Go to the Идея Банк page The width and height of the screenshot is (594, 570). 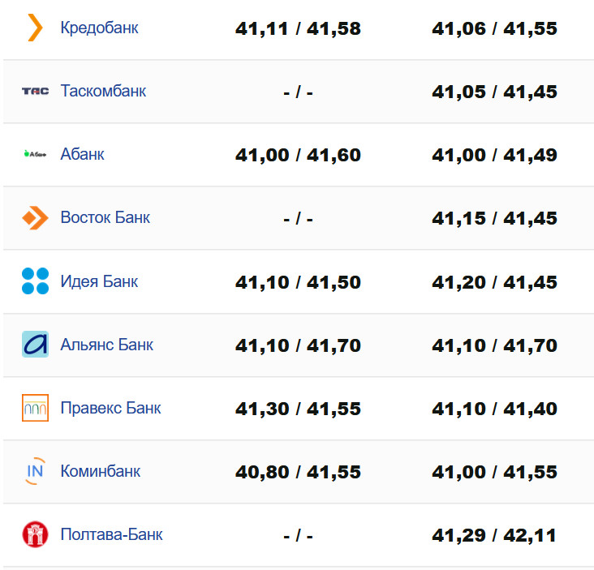point(99,281)
